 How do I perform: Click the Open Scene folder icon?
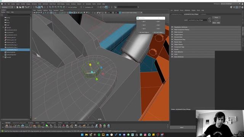point(20,7)
